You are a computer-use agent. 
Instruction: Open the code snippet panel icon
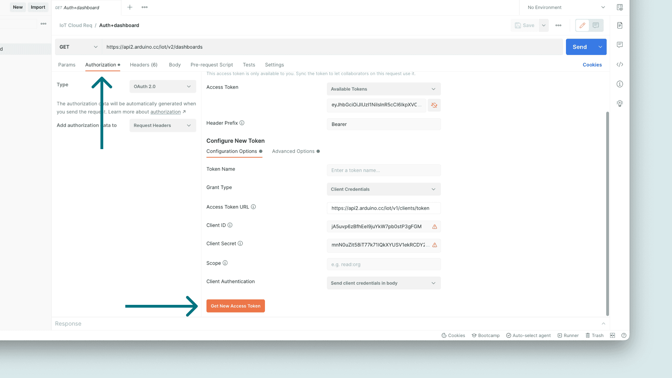(x=620, y=64)
